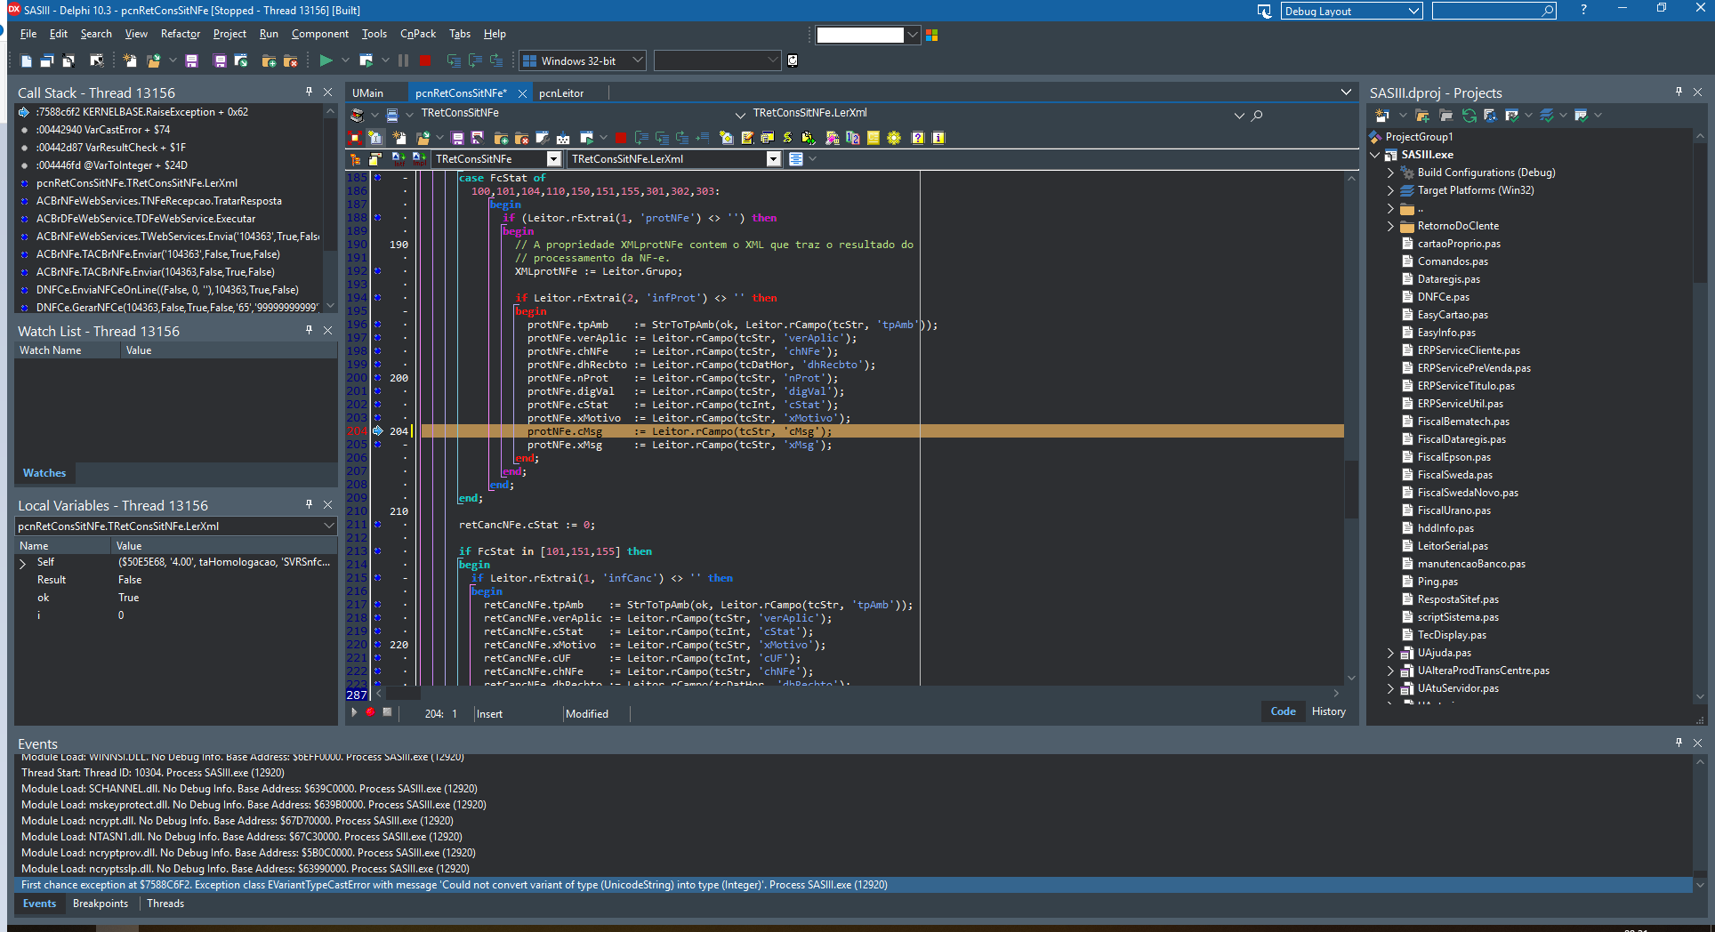Toggle pin on Call Stack panel
The height and width of the screenshot is (932, 1715).
[309, 92]
